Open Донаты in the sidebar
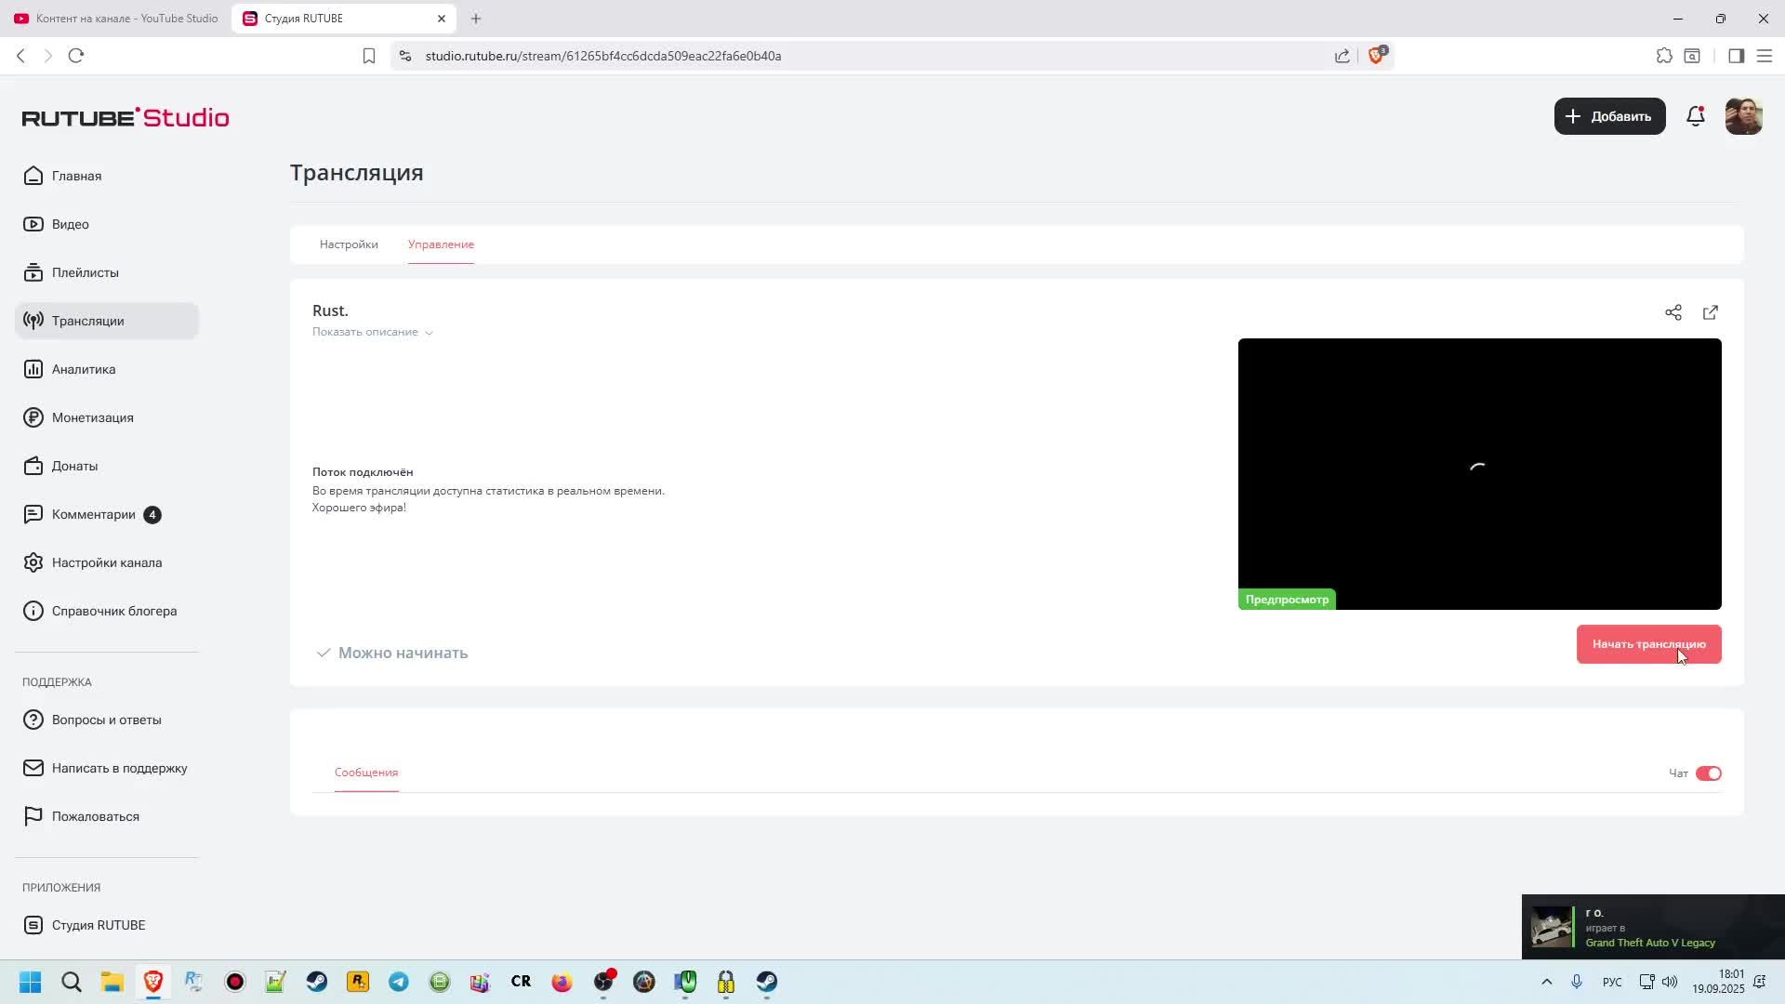This screenshot has width=1785, height=1004. 74,466
